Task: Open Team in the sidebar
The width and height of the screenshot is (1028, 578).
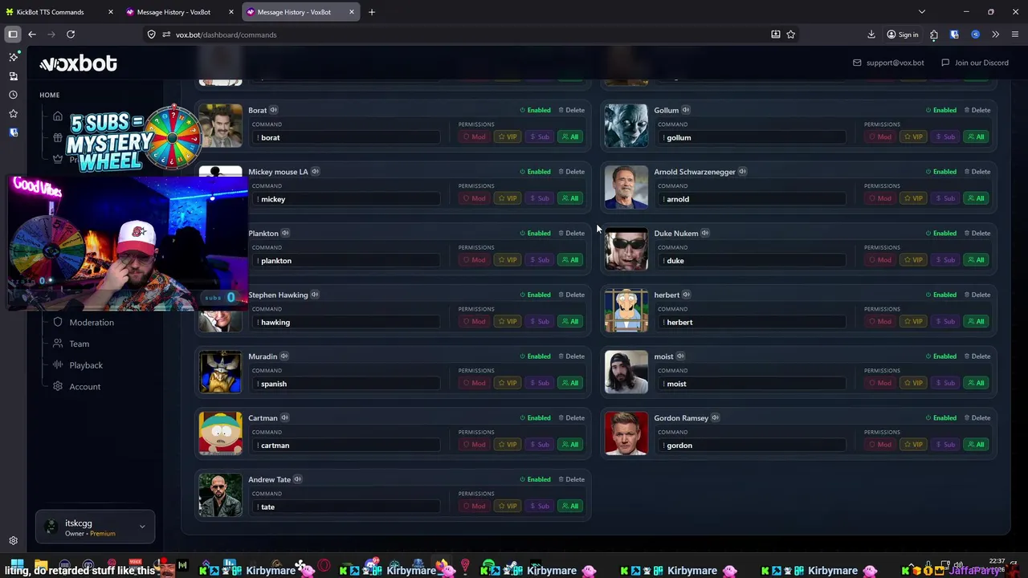Action: (x=80, y=344)
